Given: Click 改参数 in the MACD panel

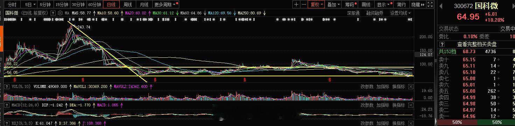Looking at the screenshot, I should click(x=367, y=105).
